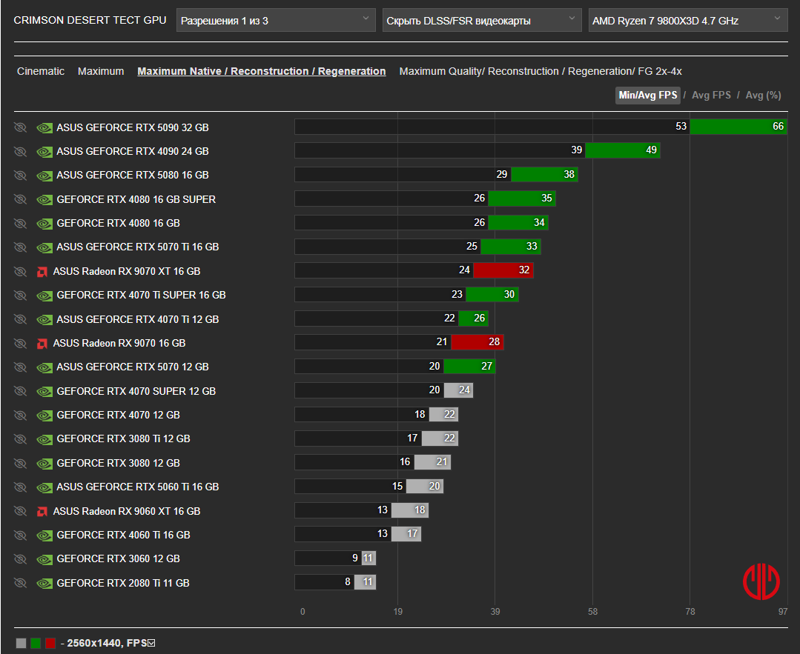Screen dimensions: 800x654
Task: Click the ASUS GEFORCE RTX 5060 Ti label
Action: coord(138,487)
